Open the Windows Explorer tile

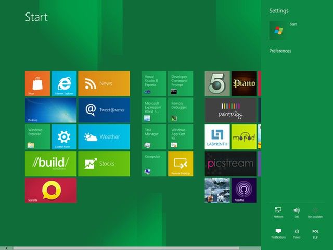click(x=37, y=137)
